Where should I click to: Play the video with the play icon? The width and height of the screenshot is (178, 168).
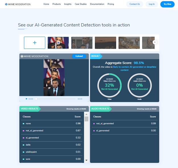(26, 99)
